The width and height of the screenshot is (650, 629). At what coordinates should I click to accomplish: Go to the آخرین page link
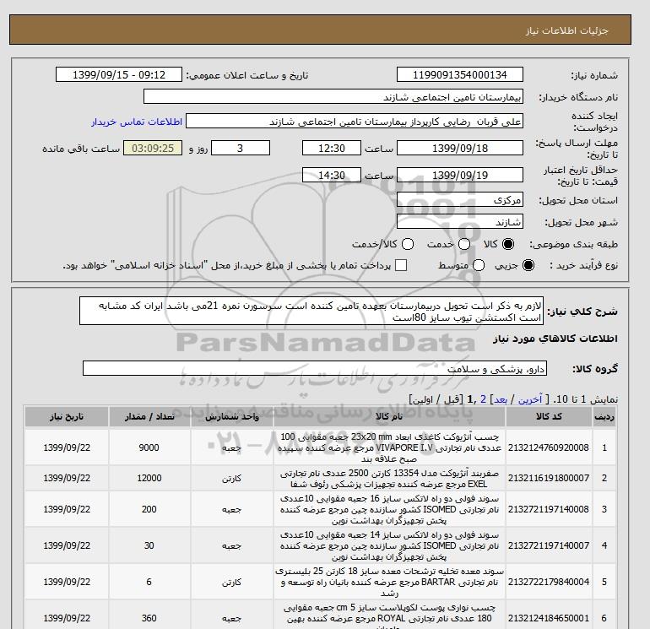pos(530,399)
